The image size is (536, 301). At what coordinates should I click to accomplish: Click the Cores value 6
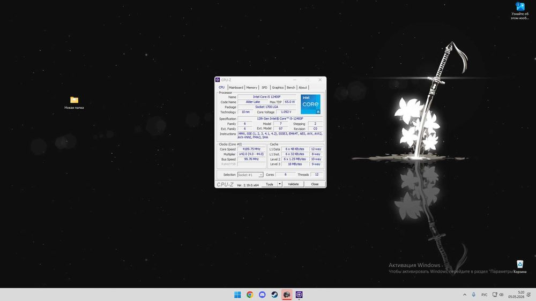tap(286, 175)
